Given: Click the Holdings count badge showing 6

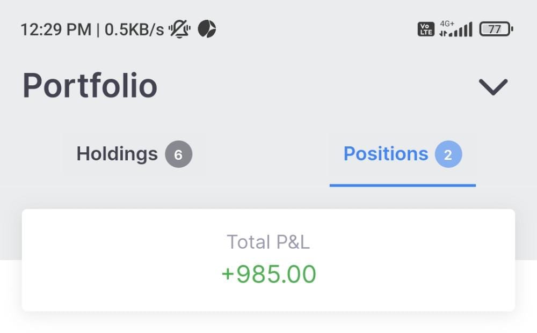Looking at the screenshot, I should point(178,154).
